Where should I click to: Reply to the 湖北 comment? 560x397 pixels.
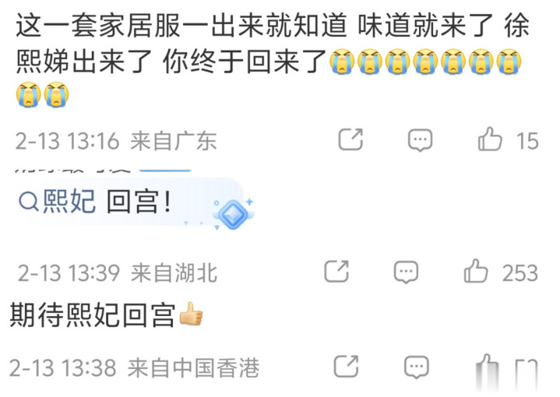click(406, 272)
